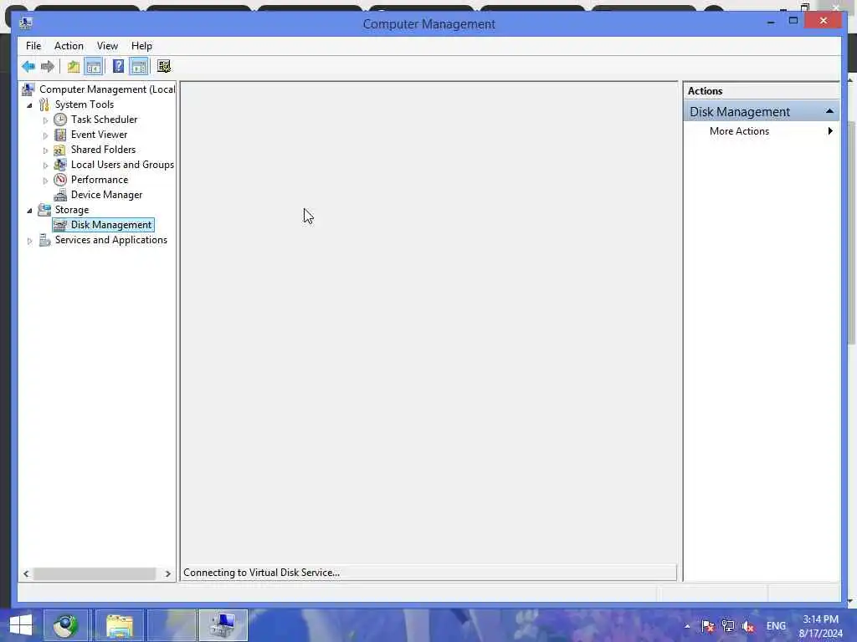Viewport: 857px width, 642px height.
Task: Click the network tray icon
Action: click(x=728, y=626)
